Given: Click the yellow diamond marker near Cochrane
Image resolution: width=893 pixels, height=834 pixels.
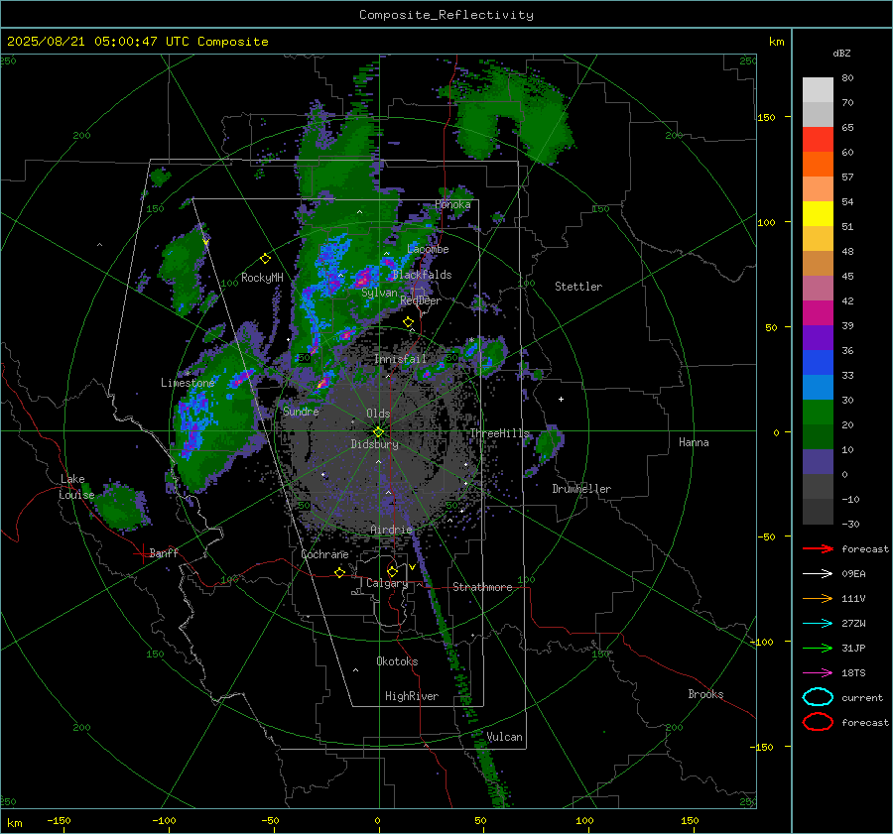Looking at the screenshot, I should (x=339, y=572).
